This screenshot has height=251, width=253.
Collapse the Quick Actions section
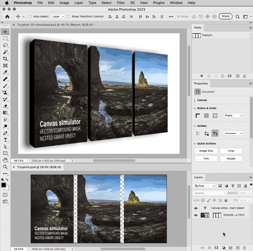pos(195,144)
